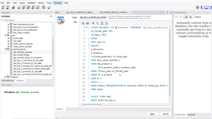Image resolution: width=212 pixels, height=119 pixels.
Task: Toggle the right SQL Additions sidebar
Action: pos(210,7)
